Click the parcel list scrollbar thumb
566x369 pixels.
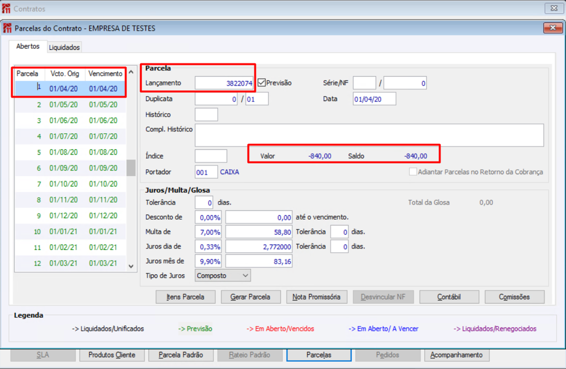coord(131,168)
